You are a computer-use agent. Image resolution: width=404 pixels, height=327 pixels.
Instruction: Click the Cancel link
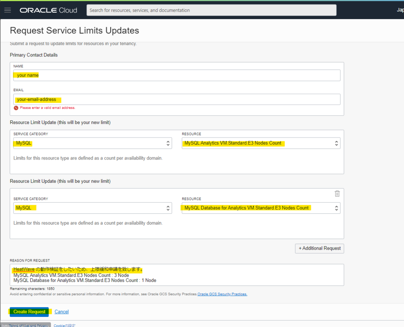point(62,312)
